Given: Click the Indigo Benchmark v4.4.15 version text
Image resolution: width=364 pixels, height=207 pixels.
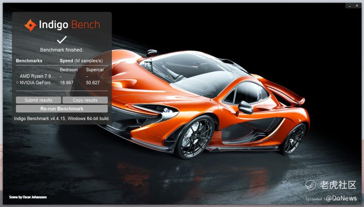Looking at the screenshot, I should pyautogui.click(x=62, y=118).
